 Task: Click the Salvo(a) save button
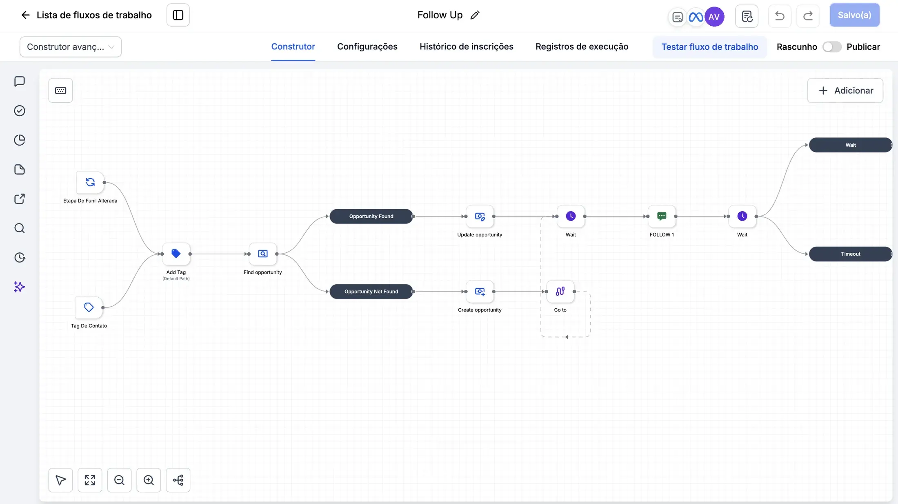(x=854, y=15)
